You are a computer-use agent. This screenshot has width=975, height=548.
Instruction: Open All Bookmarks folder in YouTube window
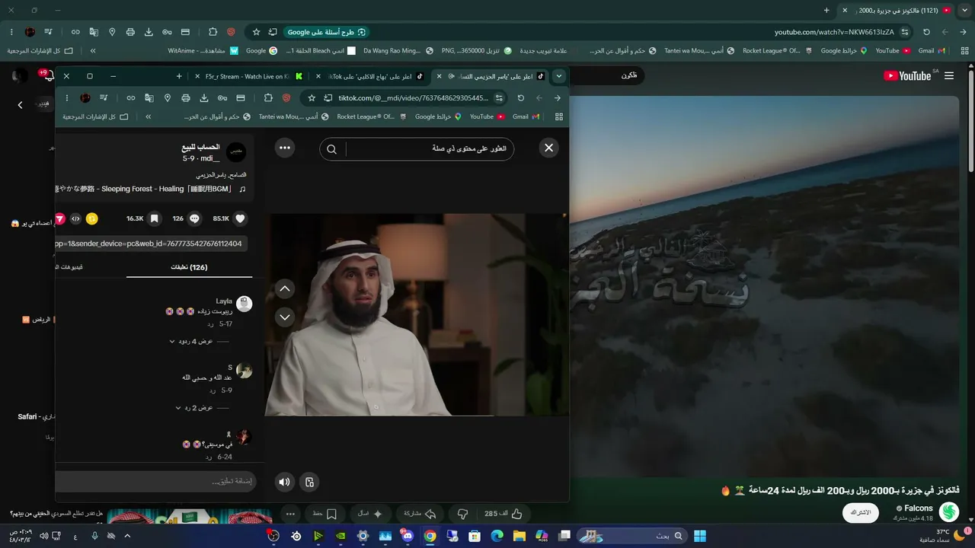click(x=40, y=50)
